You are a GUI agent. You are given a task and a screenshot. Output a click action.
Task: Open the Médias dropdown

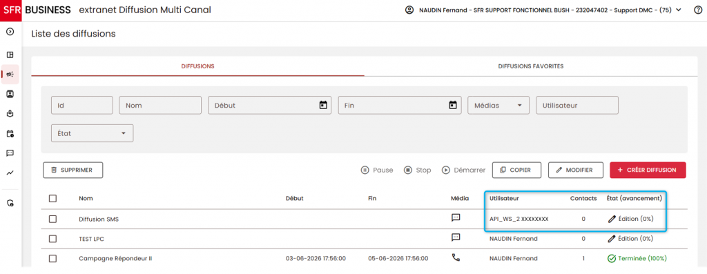(x=498, y=105)
